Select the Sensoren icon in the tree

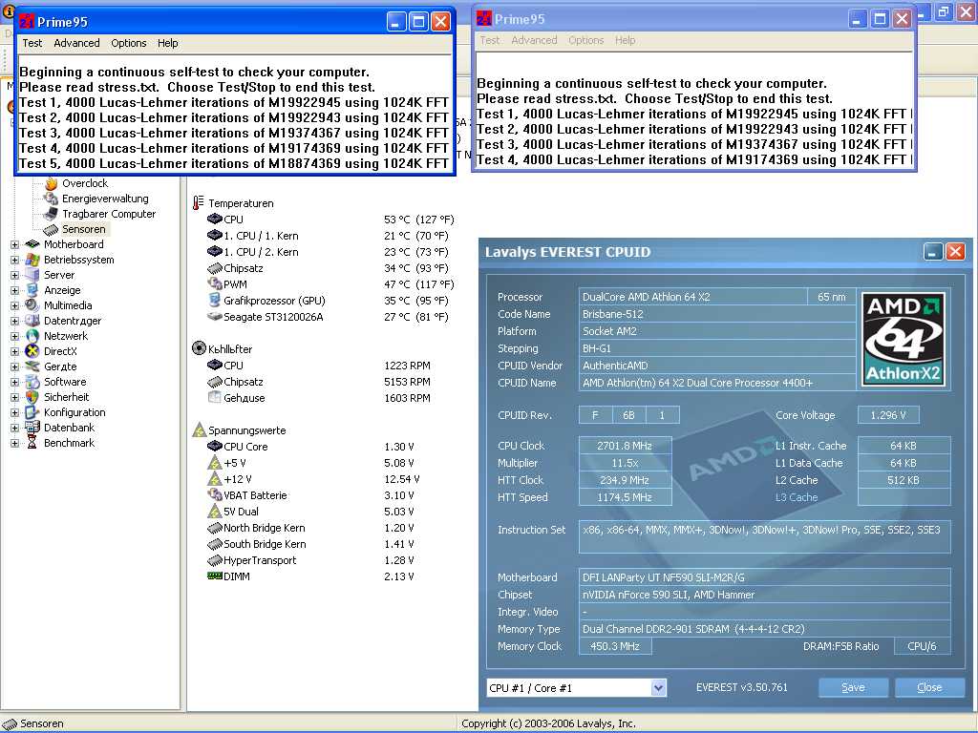(x=52, y=229)
